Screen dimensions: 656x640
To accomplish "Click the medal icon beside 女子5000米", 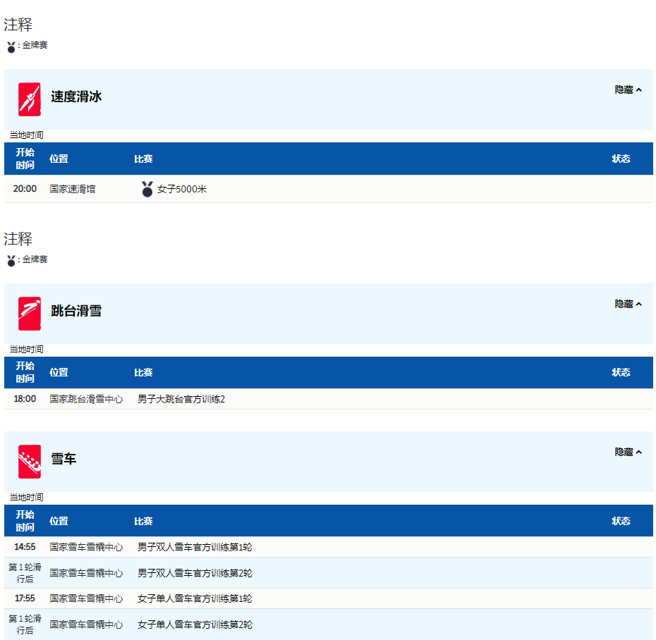I will pyautogui.click(x=147, y=189).
